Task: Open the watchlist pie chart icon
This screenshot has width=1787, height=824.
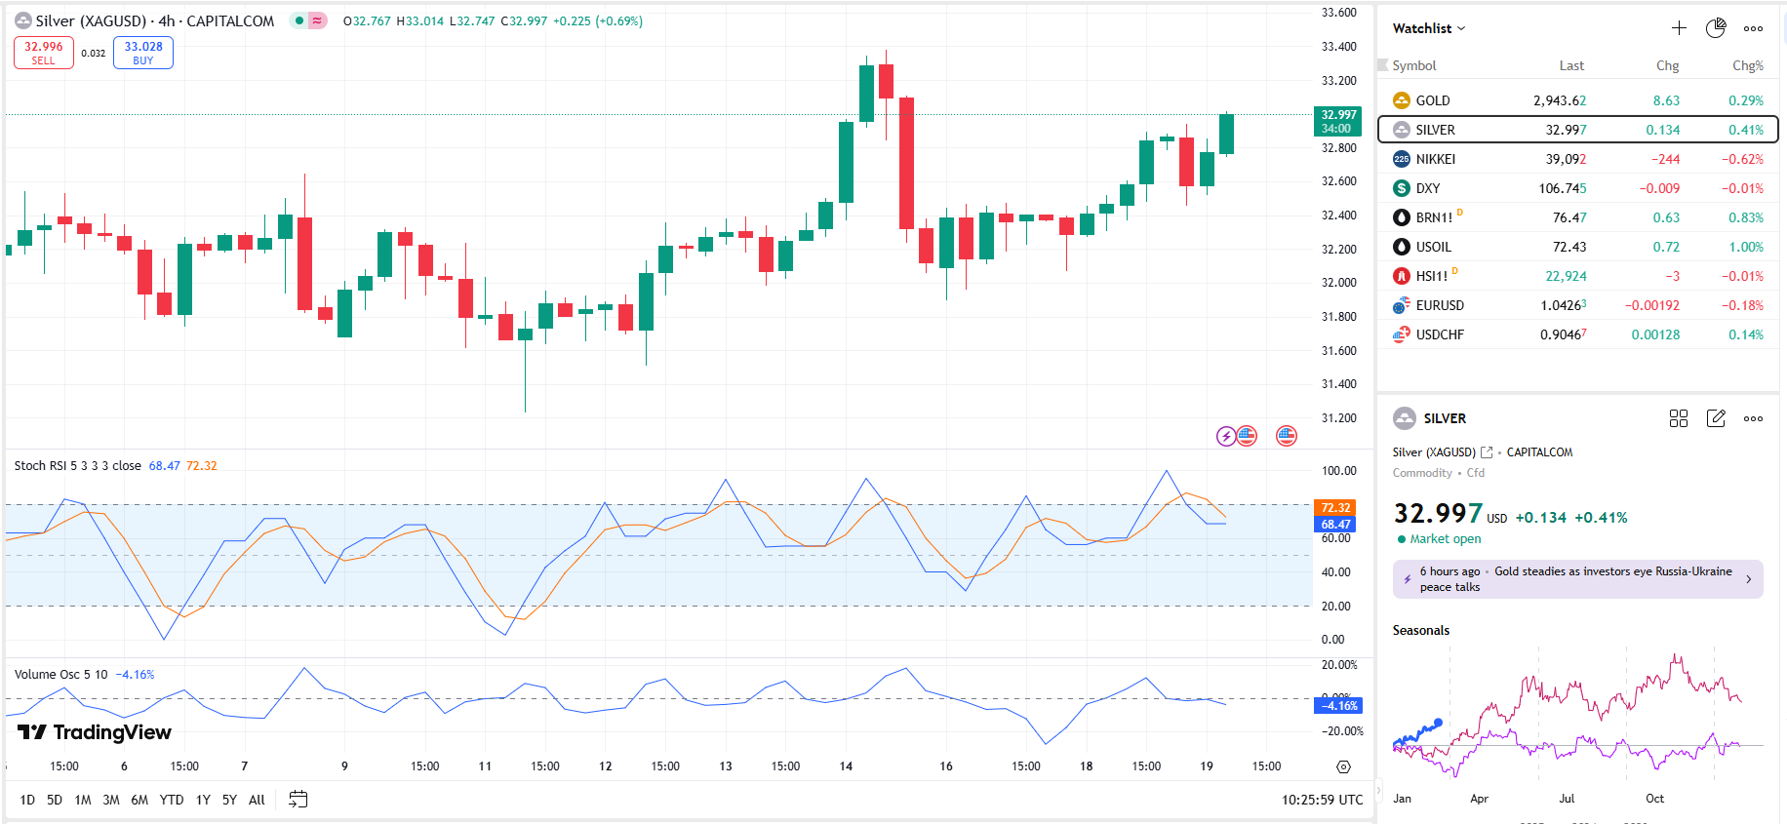Action: 1715,28
